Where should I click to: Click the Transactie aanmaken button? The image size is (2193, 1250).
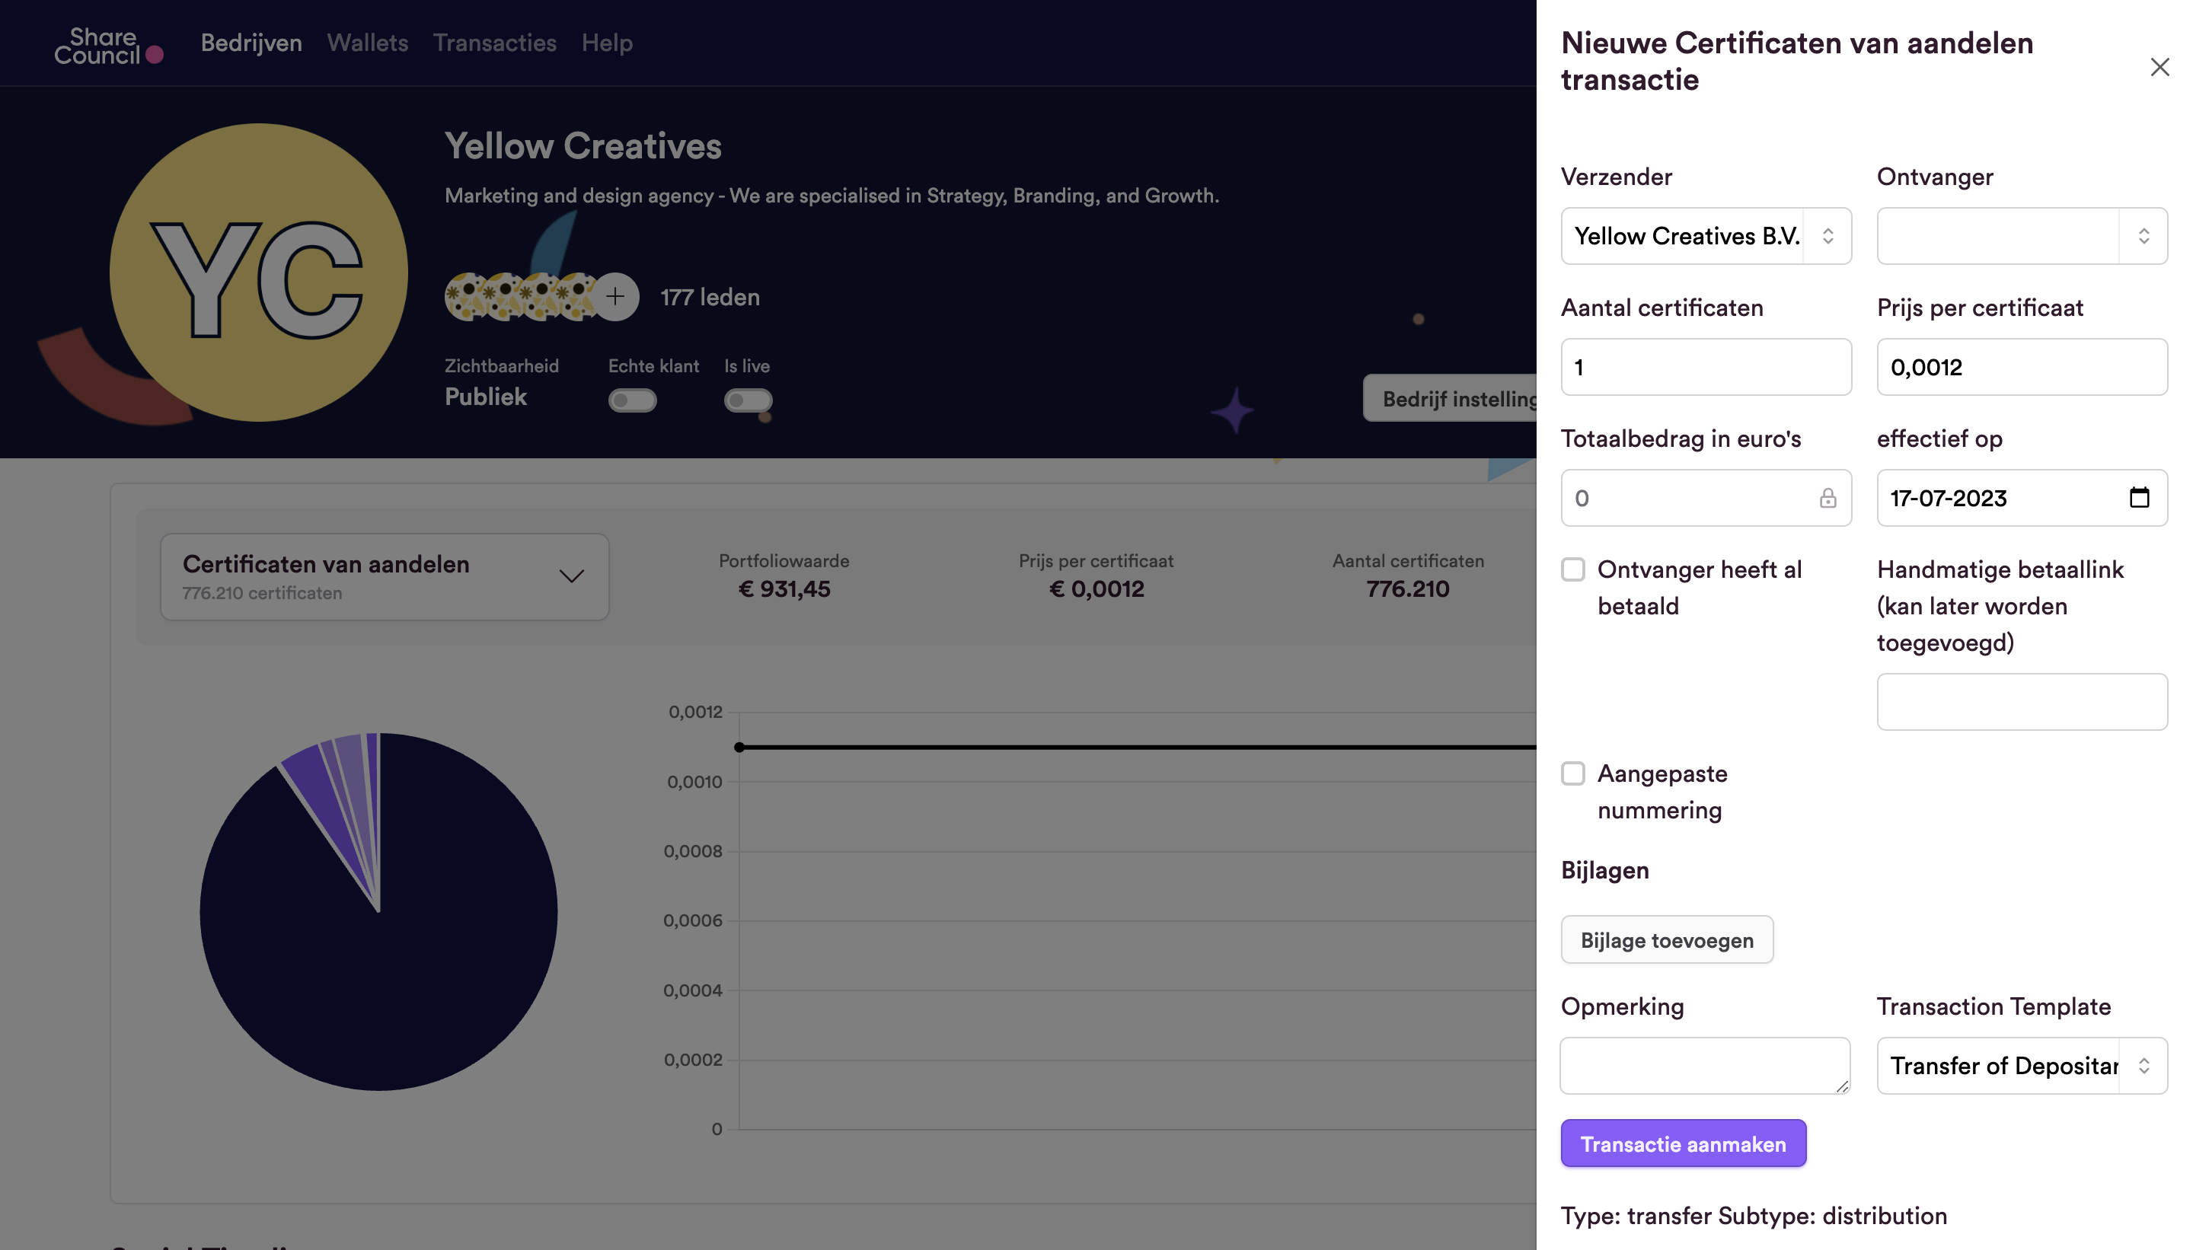1684,1143
